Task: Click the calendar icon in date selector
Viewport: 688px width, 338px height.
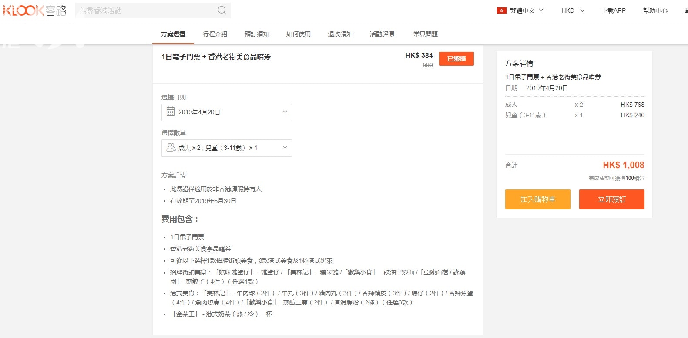Action: (171, 112)
